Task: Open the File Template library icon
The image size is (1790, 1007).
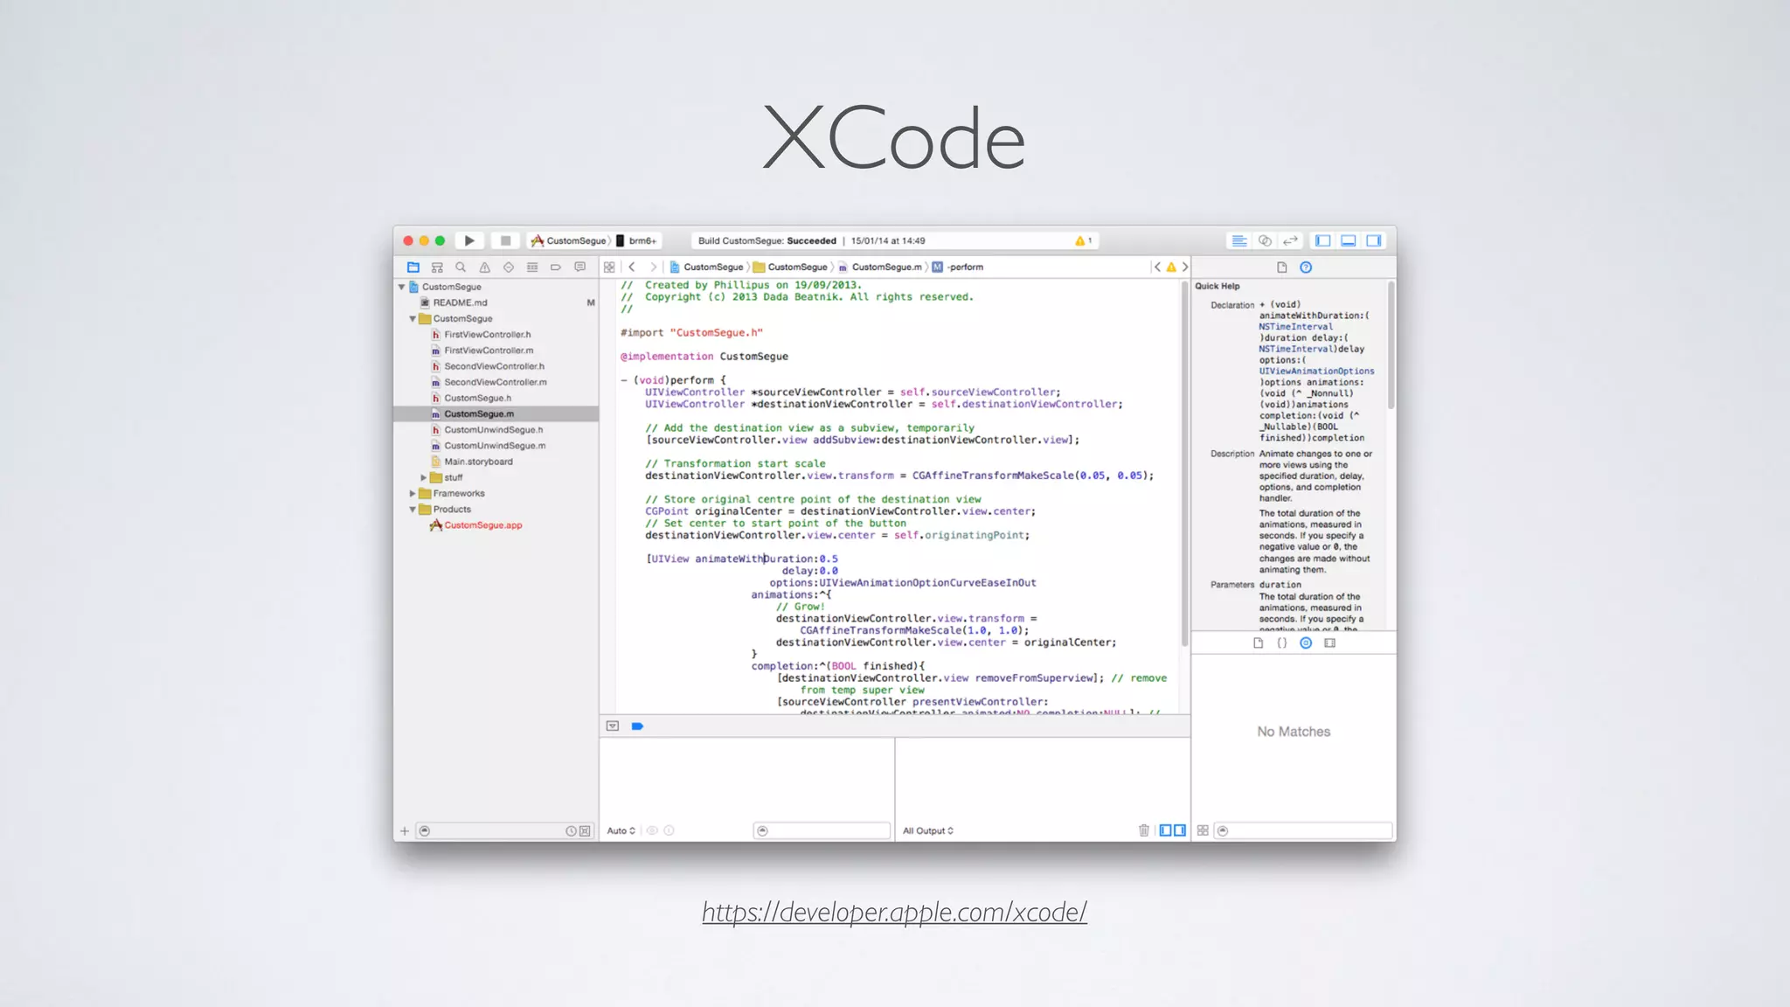Action: (x=1259, y=642)
